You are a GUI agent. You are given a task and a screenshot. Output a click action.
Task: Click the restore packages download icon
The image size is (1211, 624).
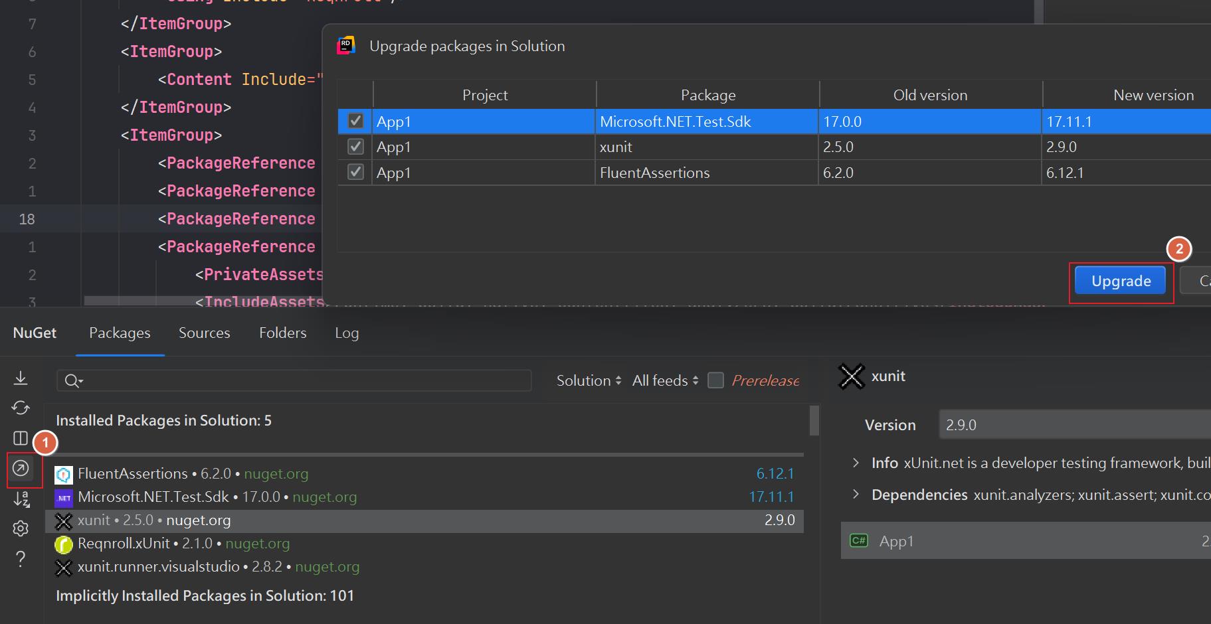click(21, 378)
